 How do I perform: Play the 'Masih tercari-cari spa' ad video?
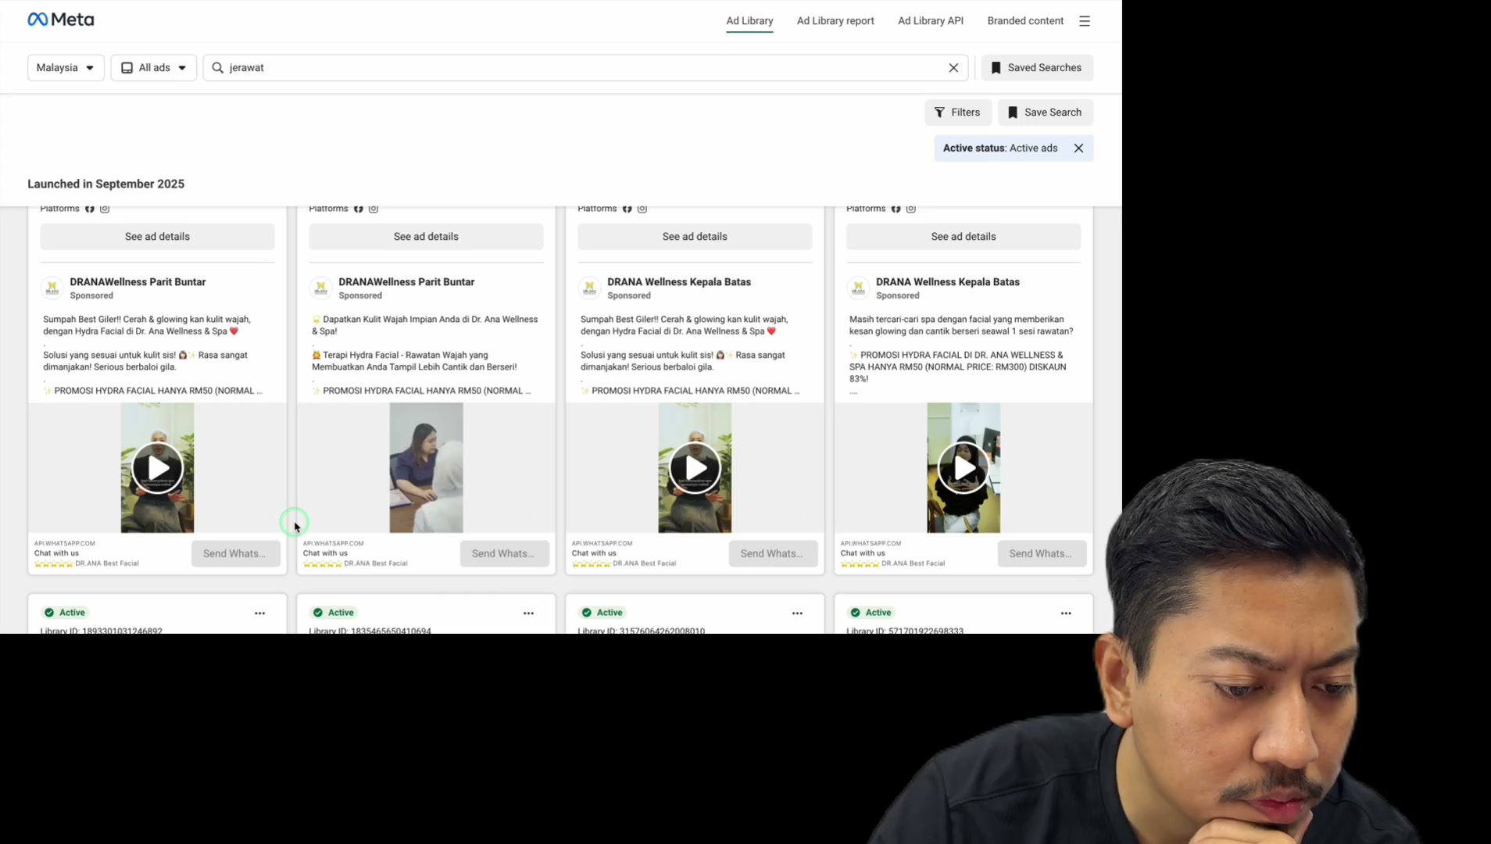(963, 468)
